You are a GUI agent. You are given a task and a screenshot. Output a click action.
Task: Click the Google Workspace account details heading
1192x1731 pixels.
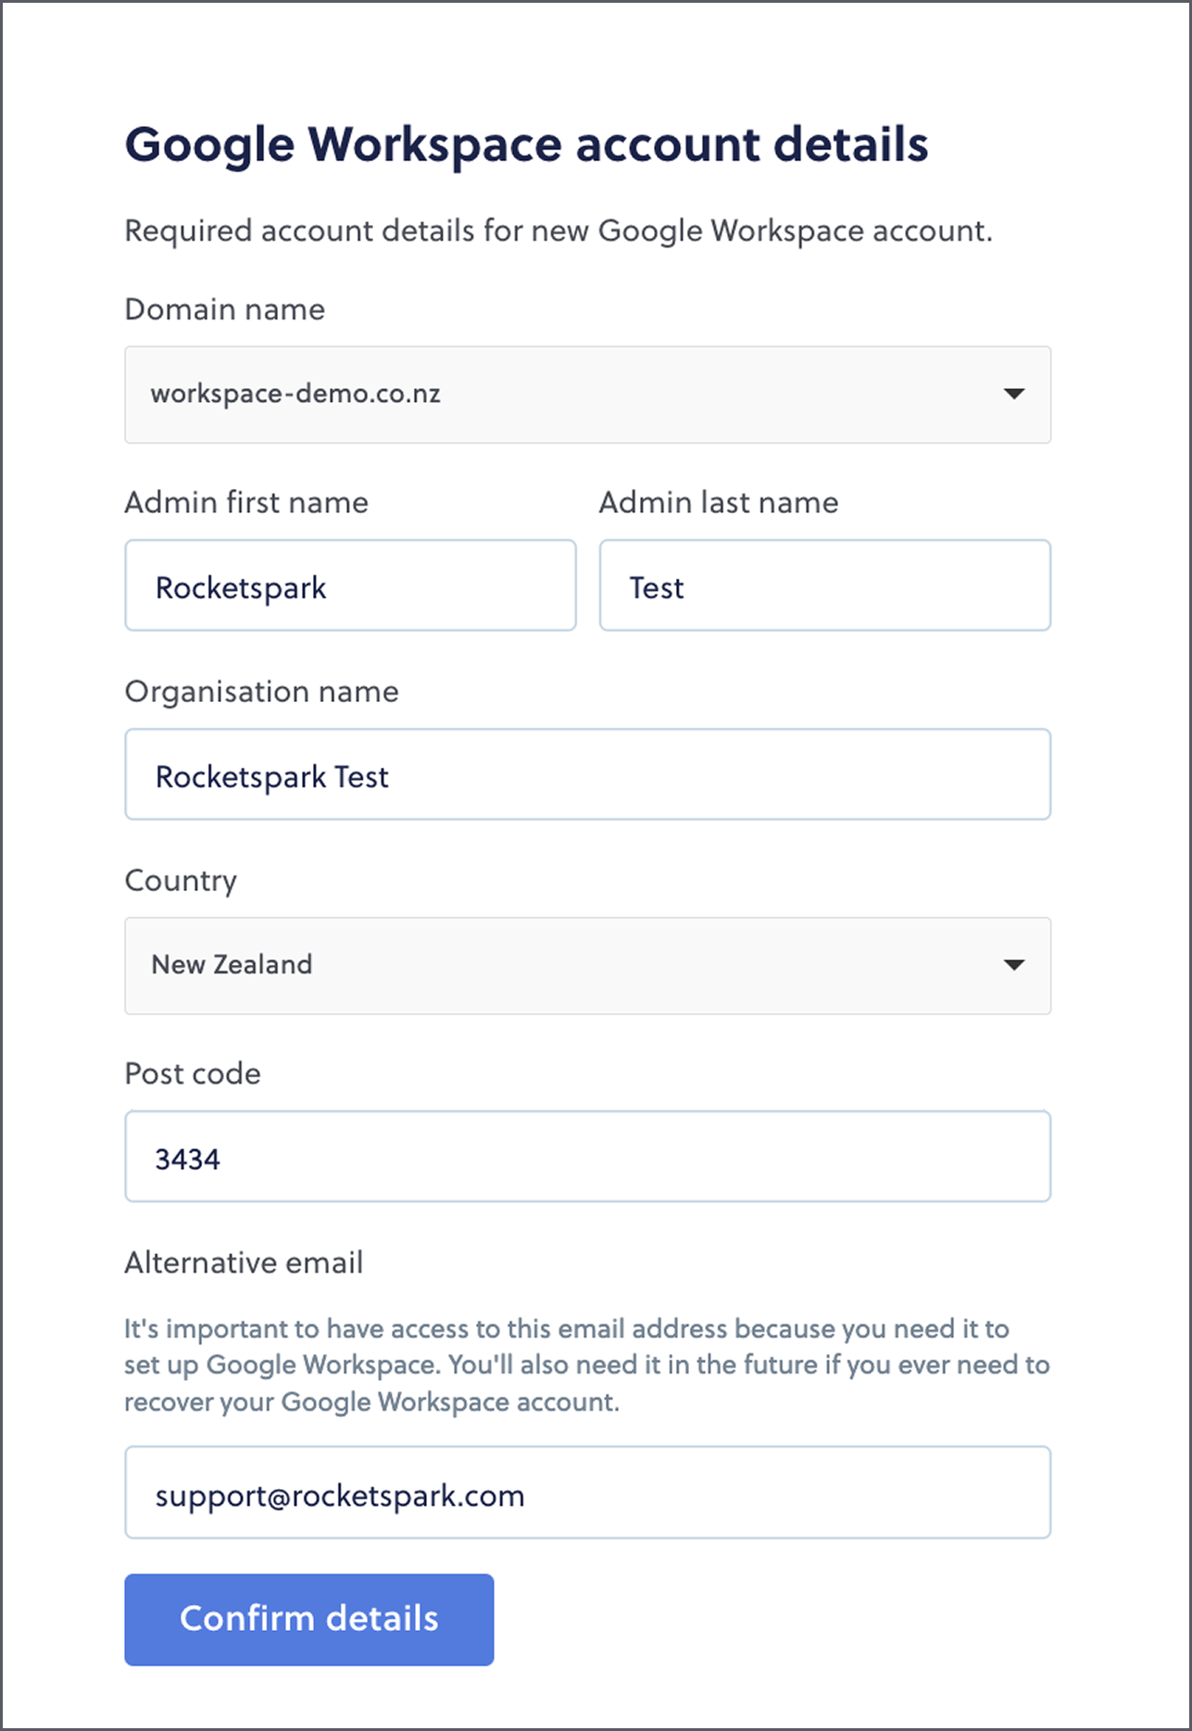coord(526,145)
